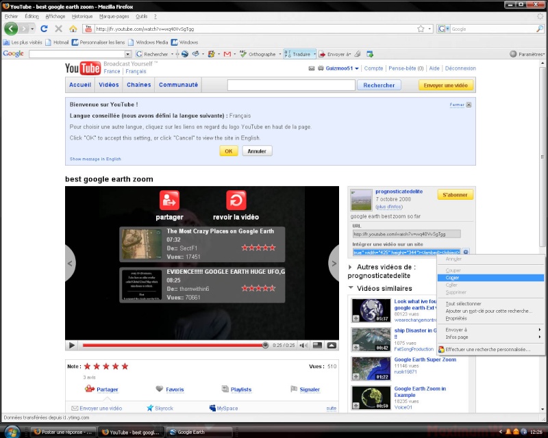The height and width of the screenshot is (438, 548).
Task: Click the Déconnexion link
Action: tap(460, 68)
